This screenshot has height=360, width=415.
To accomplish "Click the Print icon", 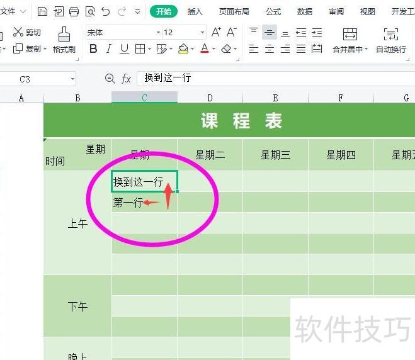I will point(74,11).
